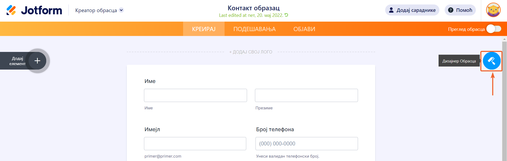Viewport: 507px width, 161px height.
Task: Open the ОБЈАВИ tab
Action: pyautogui.click(x=304, y=29)
